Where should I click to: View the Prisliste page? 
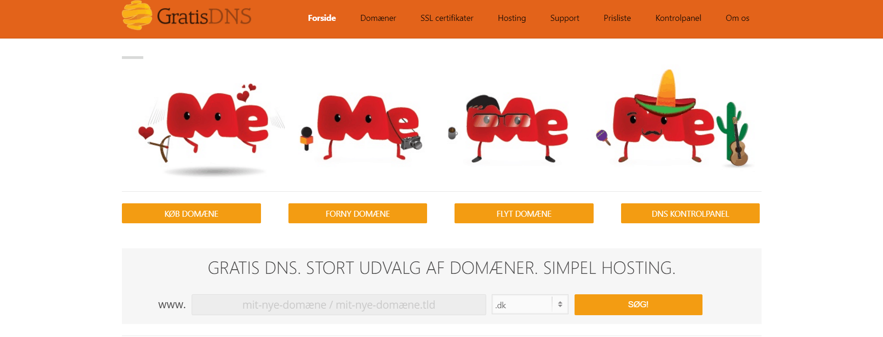(617, 18)
